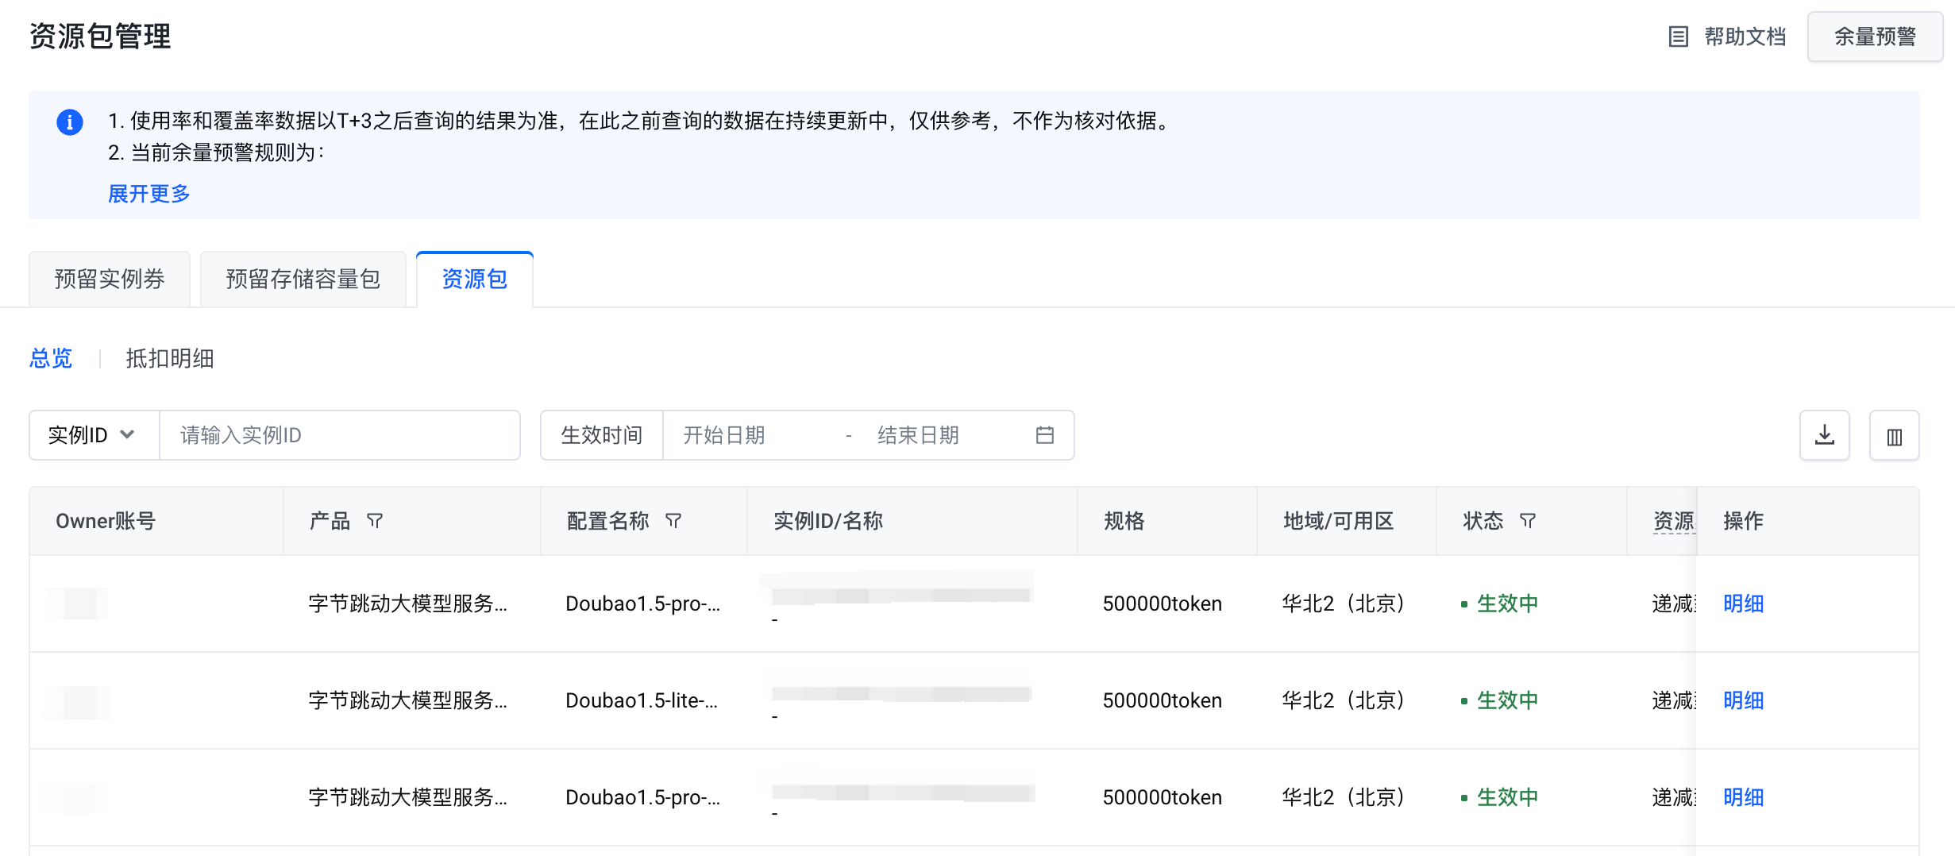
Task: Click the blue info icon in notice banner
Action: pyautogui.click(x=70, y=121)
